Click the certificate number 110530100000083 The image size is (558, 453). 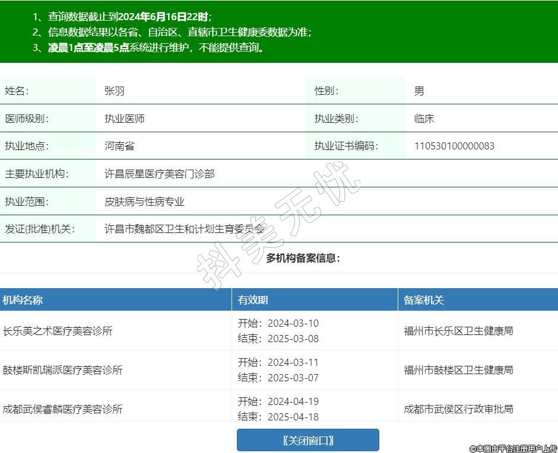454,146
